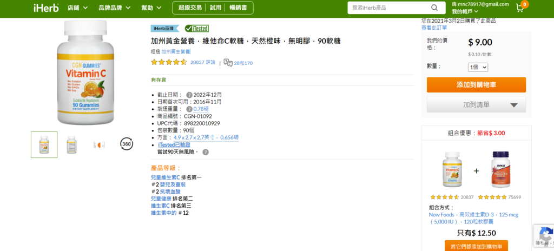Click the star rating under product title
This screenshot has width=554, height=251.
(169, 62)
